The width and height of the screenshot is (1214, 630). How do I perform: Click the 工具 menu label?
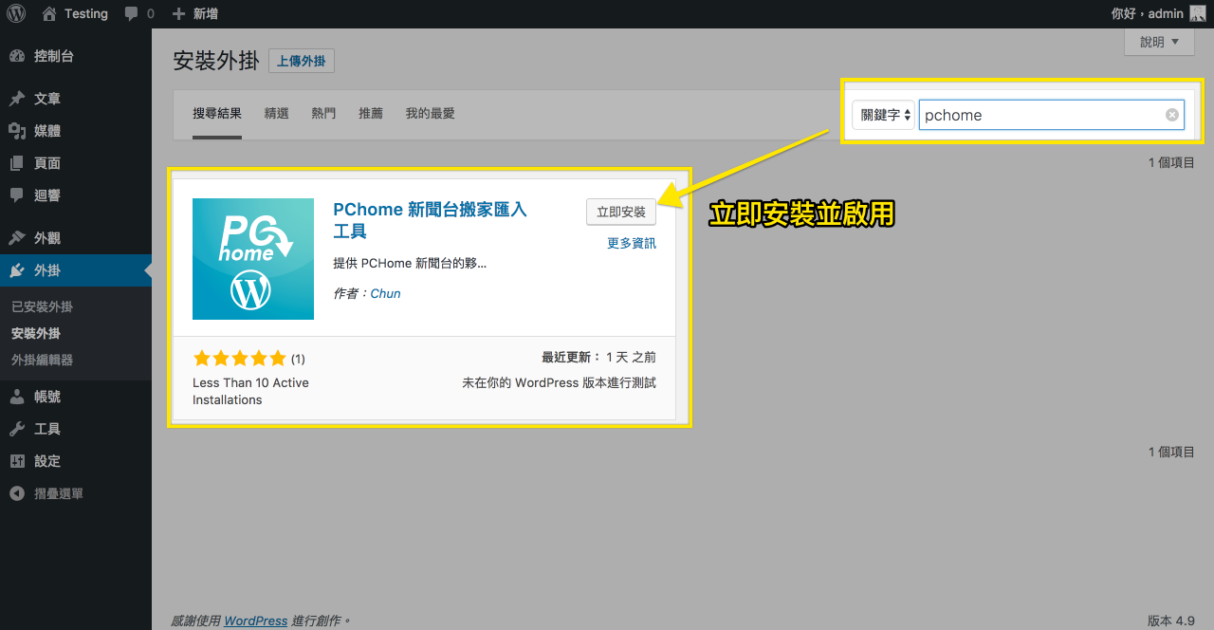47,429
